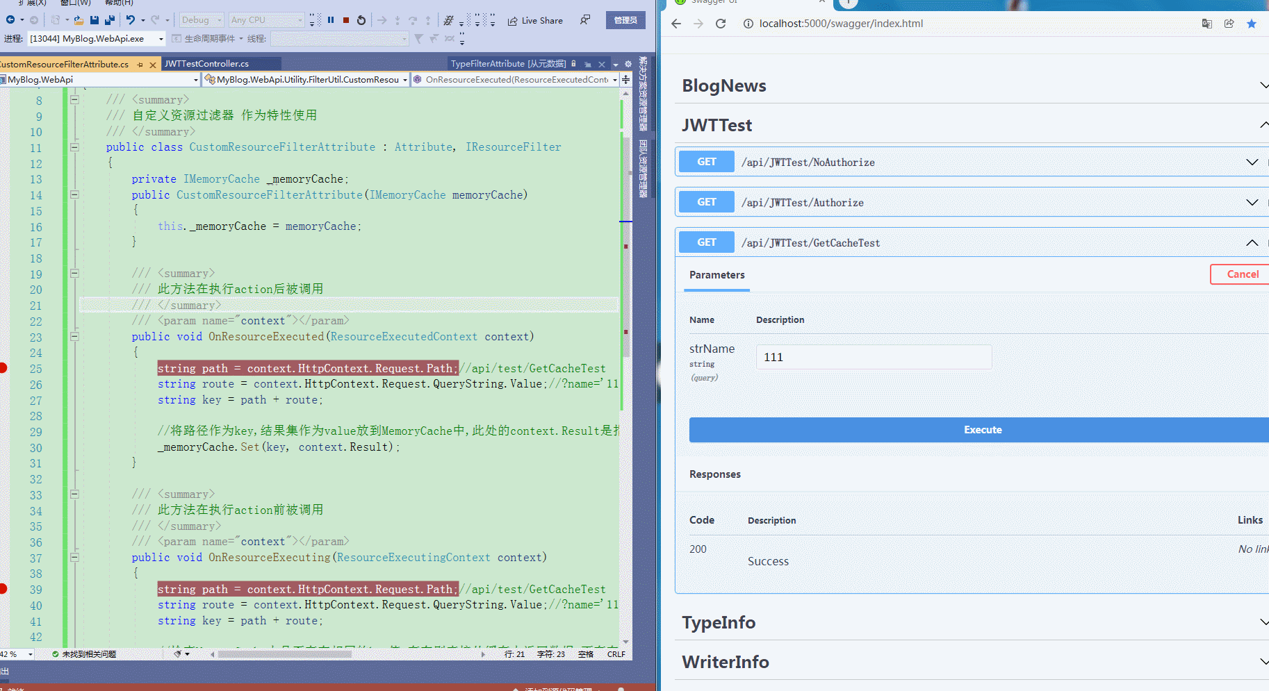1269x691 pixels.
Task: Click the Save file icon
Action: [x=95, y=19]
